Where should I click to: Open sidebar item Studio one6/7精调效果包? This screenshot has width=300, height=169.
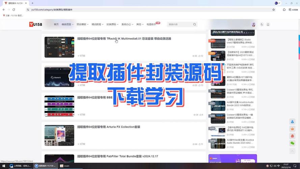[x=240, y=41]
